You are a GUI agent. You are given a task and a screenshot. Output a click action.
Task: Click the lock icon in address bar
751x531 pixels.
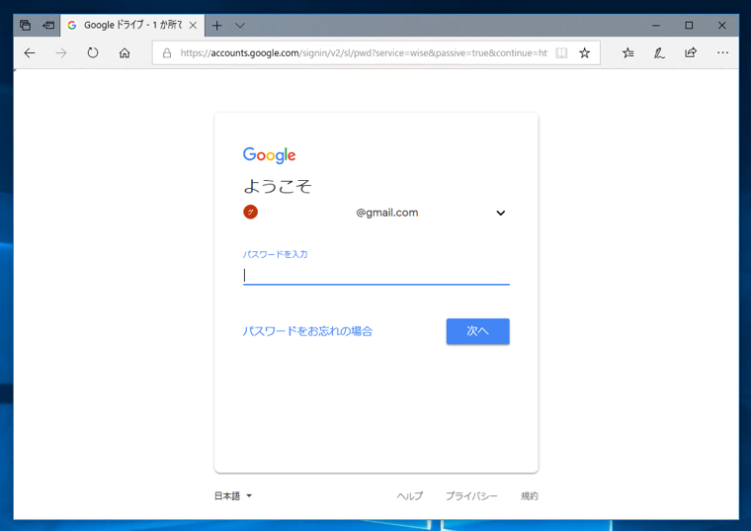tap(167, 52)
